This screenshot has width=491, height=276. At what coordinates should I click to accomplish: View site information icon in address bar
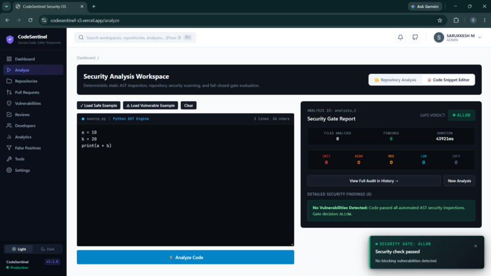coord(44,20)
